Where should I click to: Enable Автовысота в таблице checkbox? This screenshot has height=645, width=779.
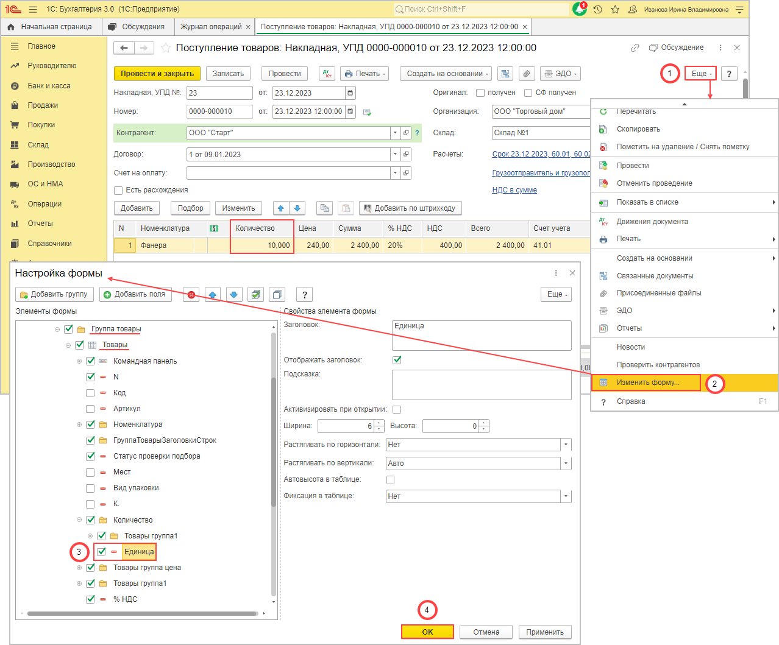point(391,480)
